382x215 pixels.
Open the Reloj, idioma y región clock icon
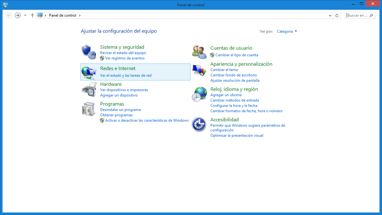click(199, 94)
